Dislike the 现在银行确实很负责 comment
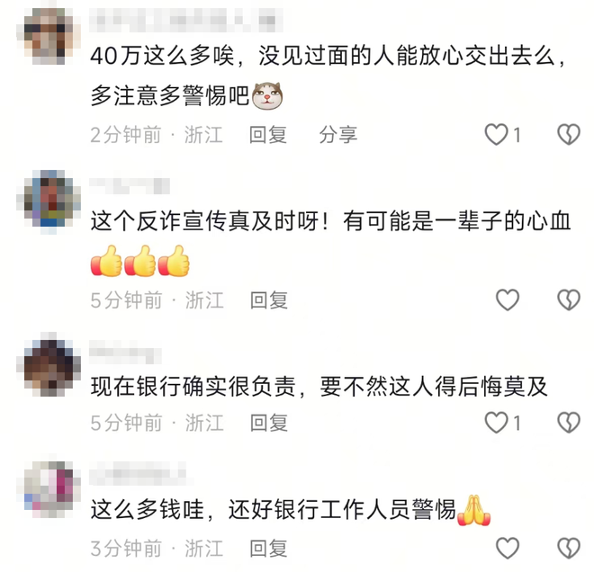594x572 pixels. [569, 422]
